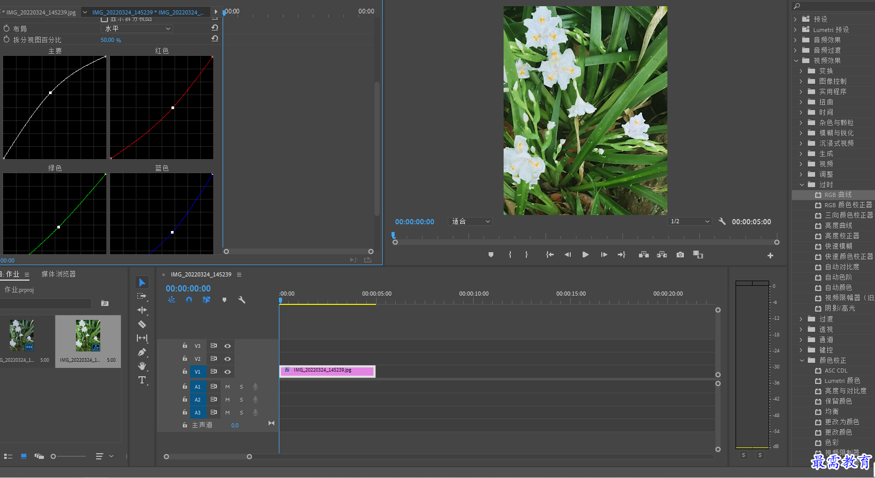
Task: Click the Lift button in Program Monitor
Action: coord(644,255)
